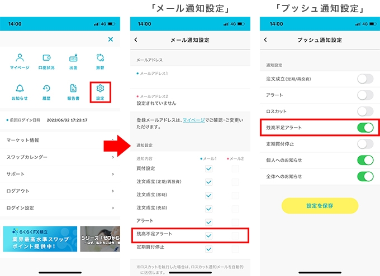This screenshot has width=380, height=276.
Task: Uncheck 買付設定 メール1 checkbox
Action: (x=208, y=168)
